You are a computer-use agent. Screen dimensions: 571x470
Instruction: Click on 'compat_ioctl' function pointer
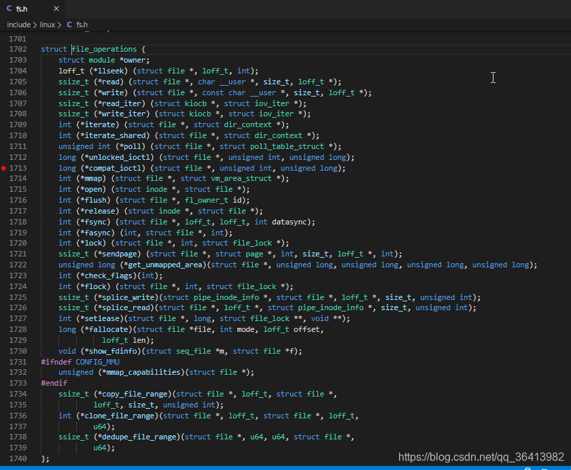click(x=115, y=168)
